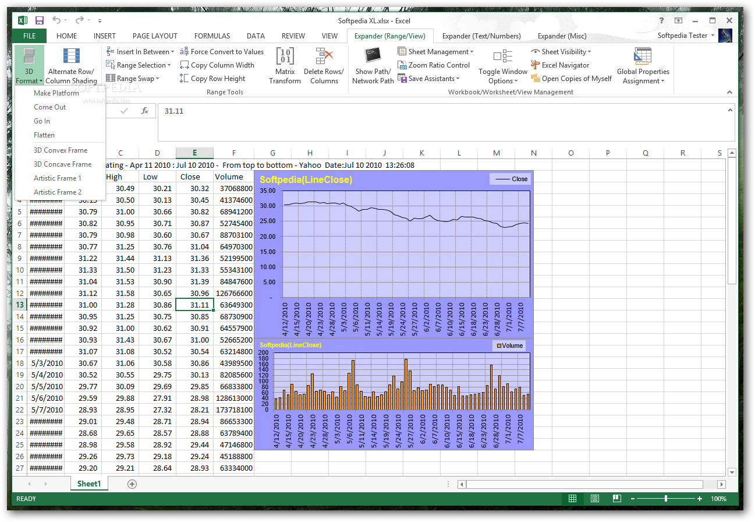Click Open Copies of Myself
Screen dimensions: 755x522
[571, 79]
